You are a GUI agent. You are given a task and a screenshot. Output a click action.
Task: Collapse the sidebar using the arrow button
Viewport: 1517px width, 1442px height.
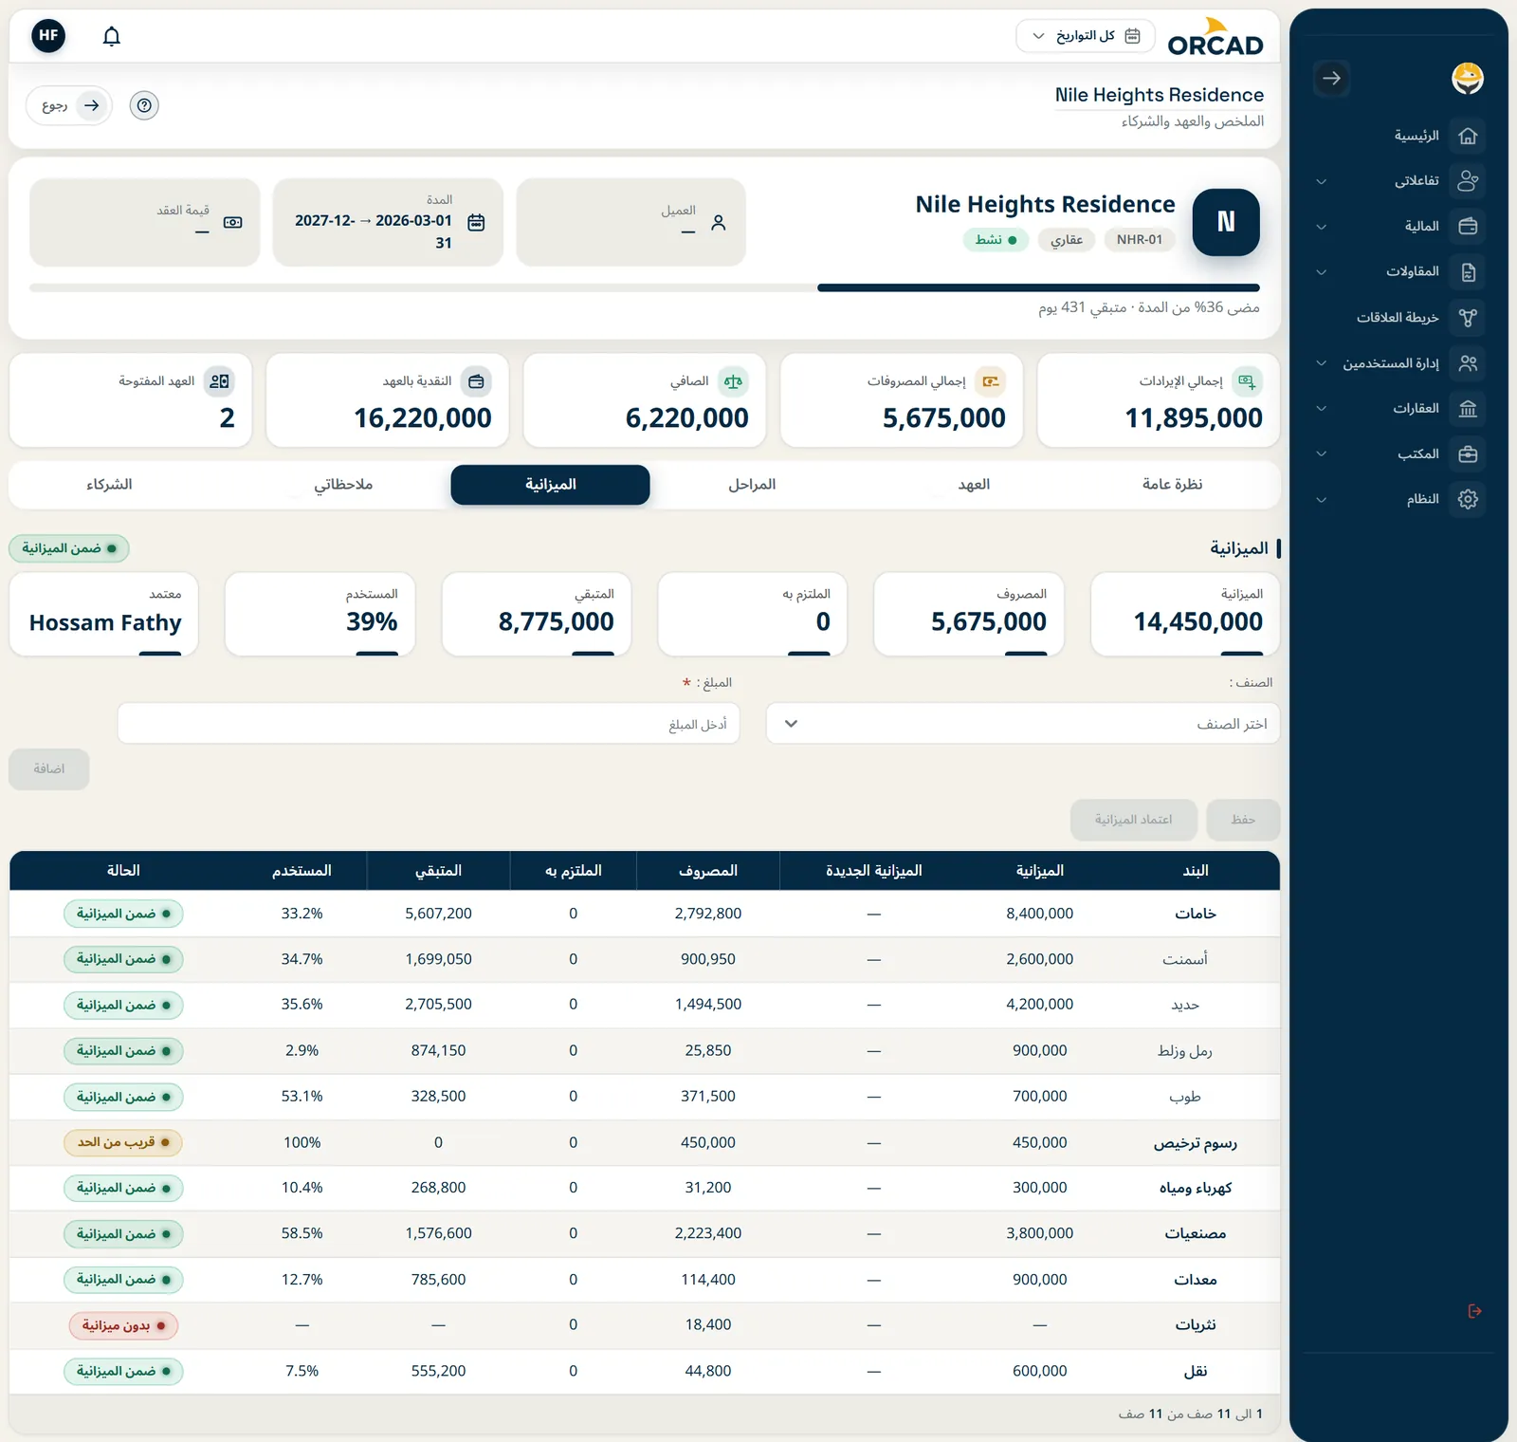click(1332, 79)
